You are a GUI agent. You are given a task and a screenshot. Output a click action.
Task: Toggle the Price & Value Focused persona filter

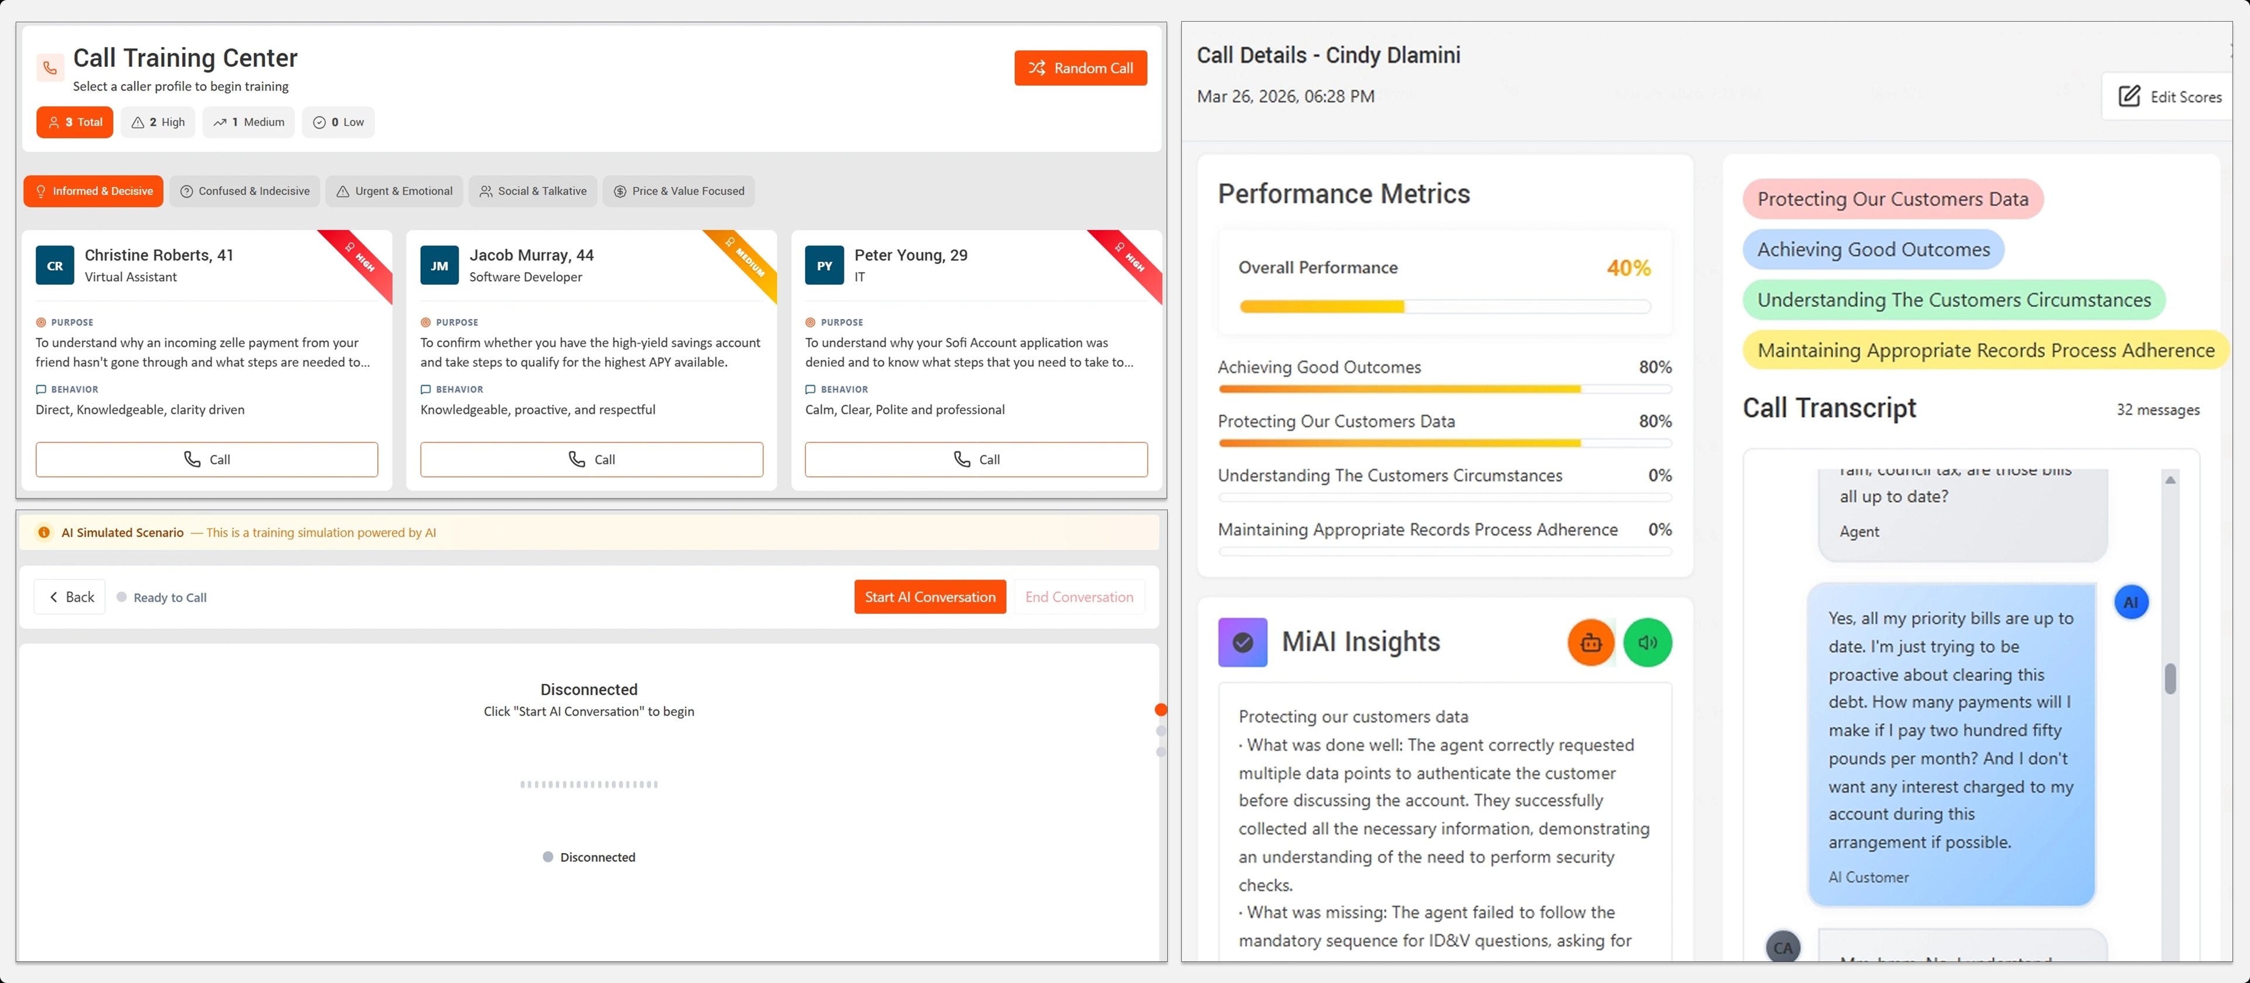click(679, 190)
